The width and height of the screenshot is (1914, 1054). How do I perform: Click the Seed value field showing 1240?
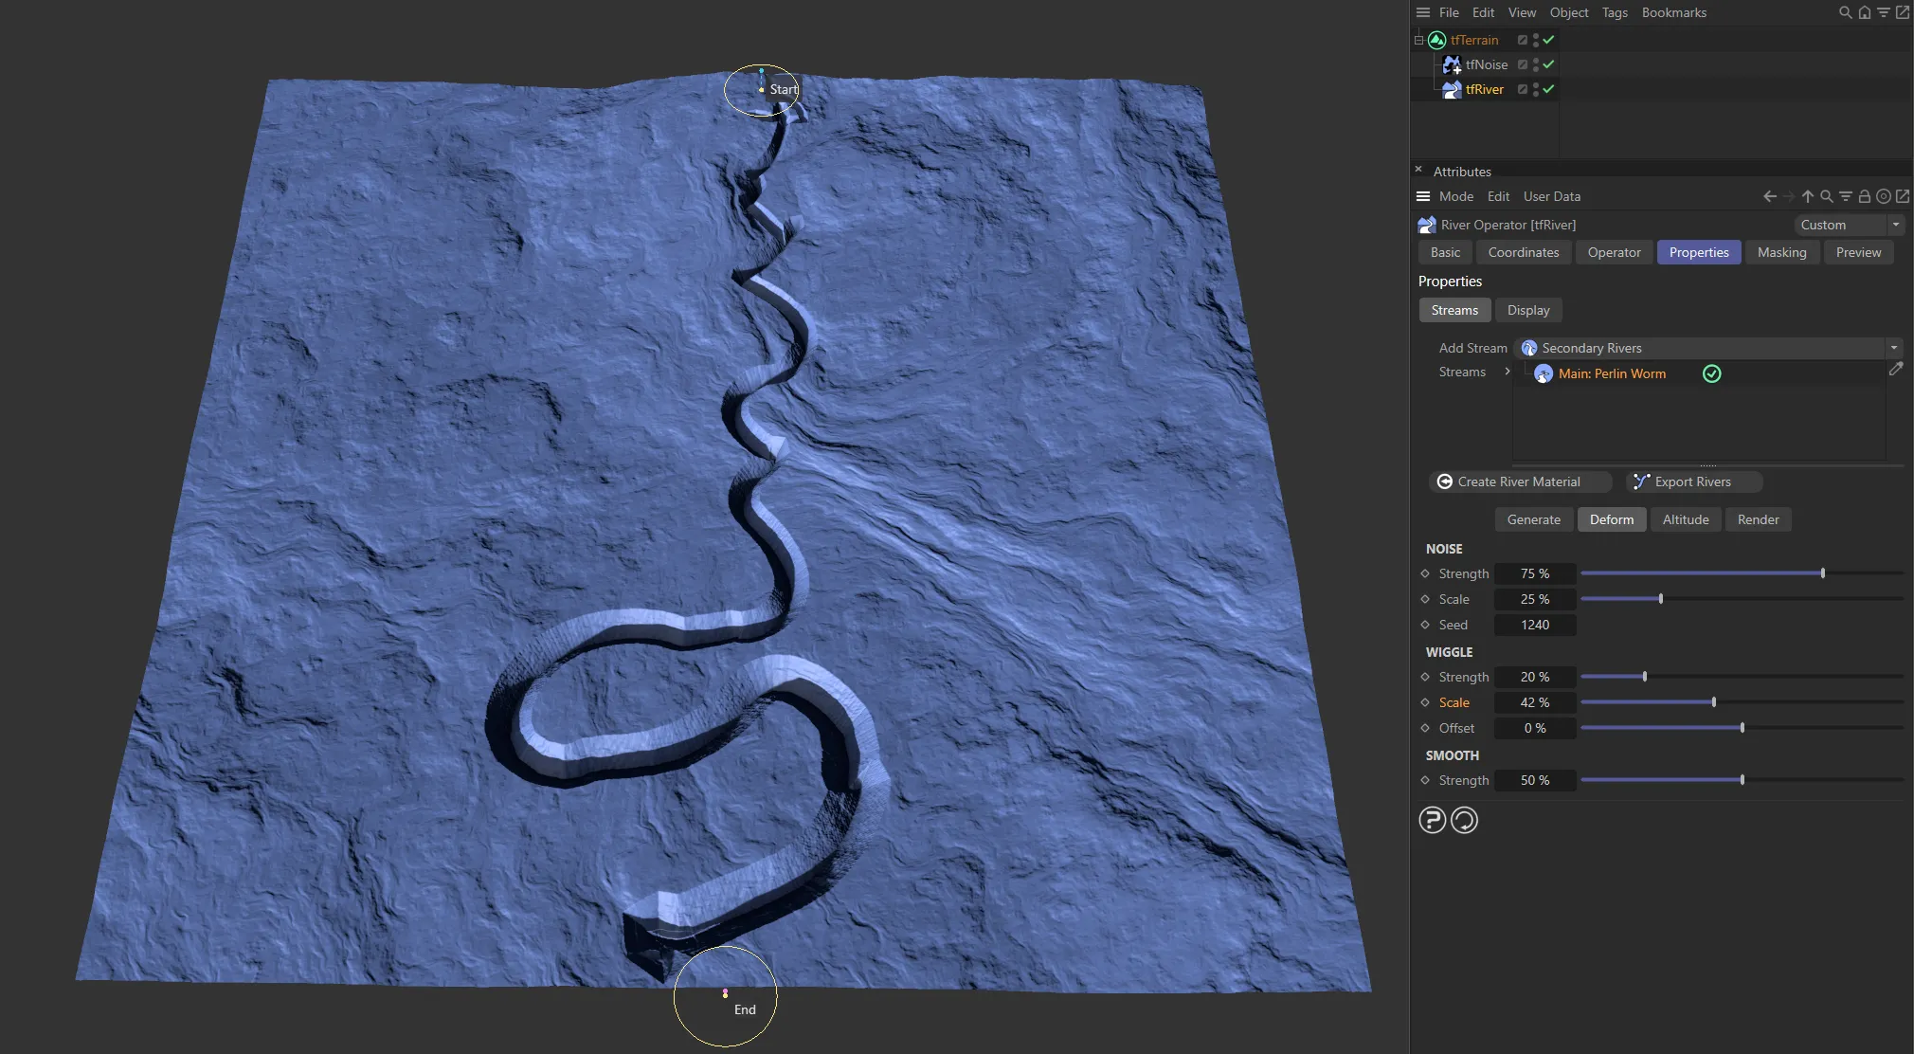click(x=1534, y=625)
